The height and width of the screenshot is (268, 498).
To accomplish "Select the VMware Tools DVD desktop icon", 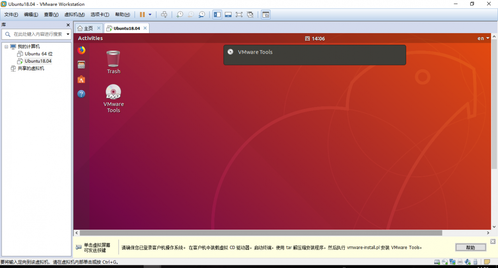I will point(114,98).
